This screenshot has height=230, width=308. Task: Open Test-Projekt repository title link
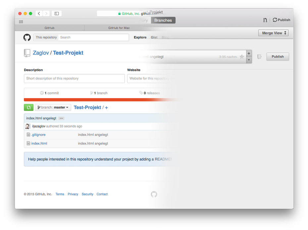(68, 53)
